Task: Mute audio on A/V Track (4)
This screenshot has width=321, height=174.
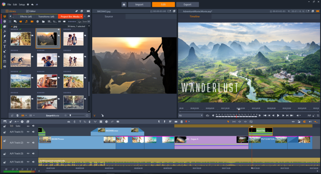Action: (33, 162)
